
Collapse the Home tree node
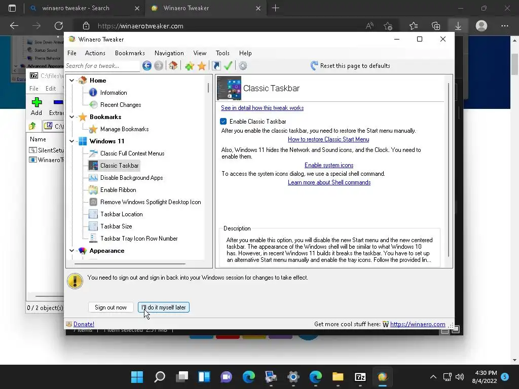tap(72, 81)
